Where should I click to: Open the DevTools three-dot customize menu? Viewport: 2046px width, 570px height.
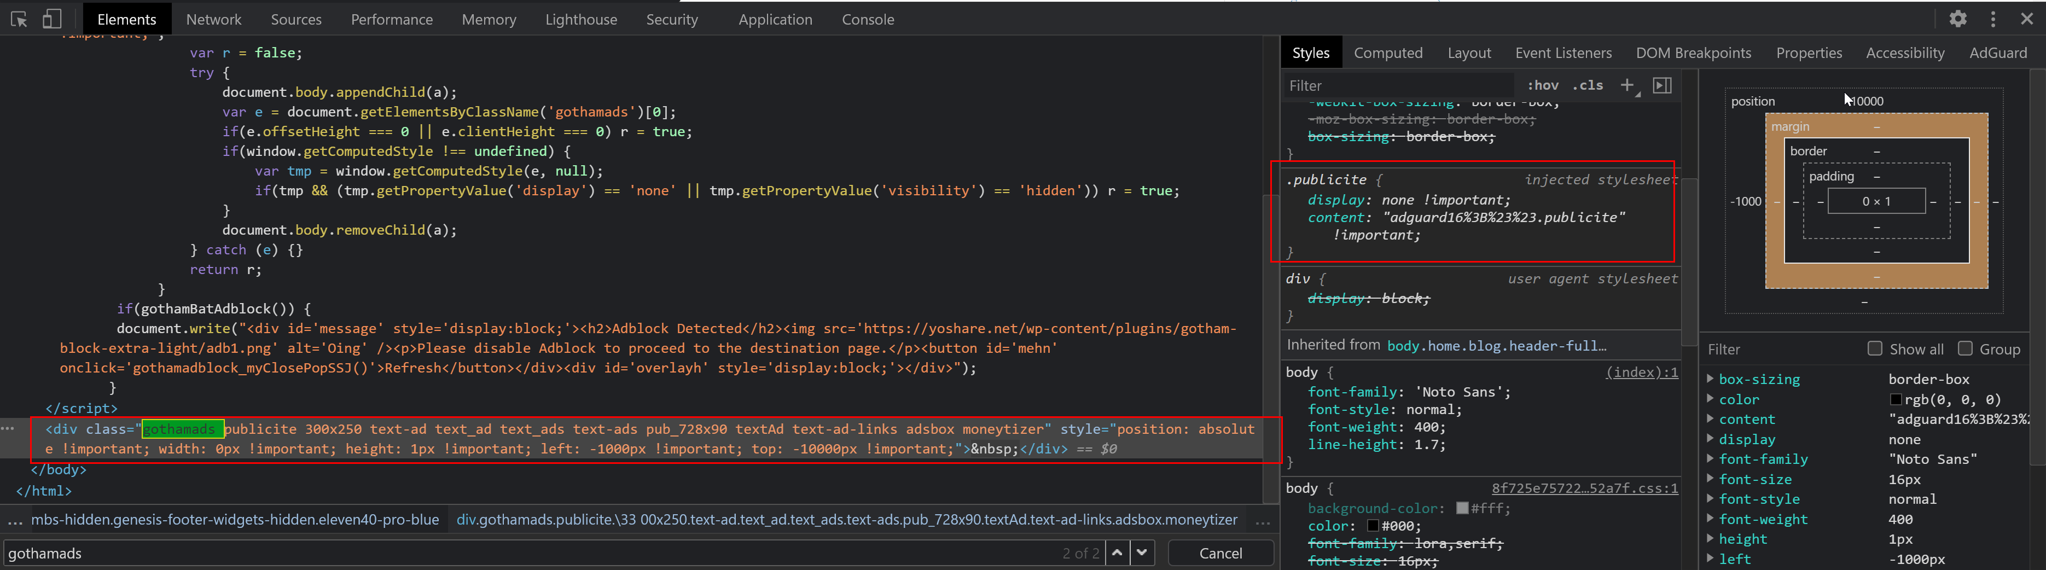pyautogui.click(x=1993, y=19)
